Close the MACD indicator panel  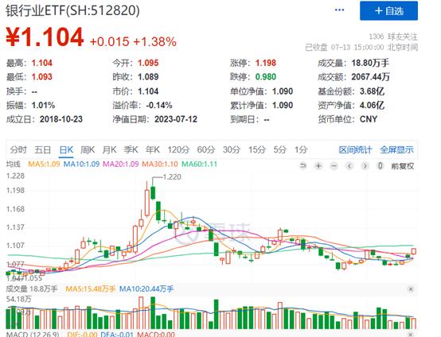point(411,334)
